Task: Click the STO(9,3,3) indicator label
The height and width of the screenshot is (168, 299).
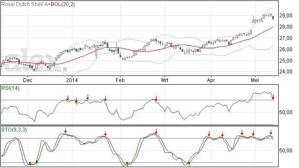Action: click(x=14, y=130)
